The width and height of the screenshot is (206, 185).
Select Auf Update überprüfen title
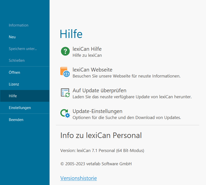[99, 90]
